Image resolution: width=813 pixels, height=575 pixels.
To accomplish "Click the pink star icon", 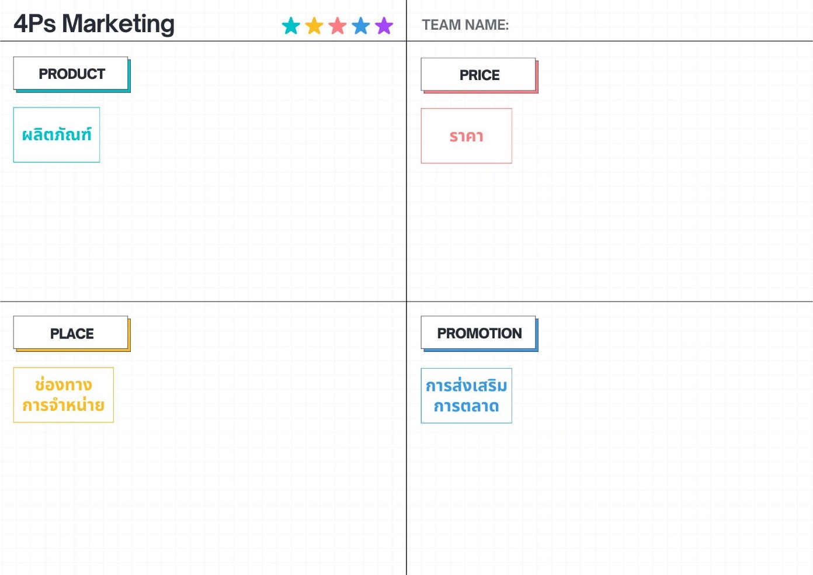I will 338,26.
